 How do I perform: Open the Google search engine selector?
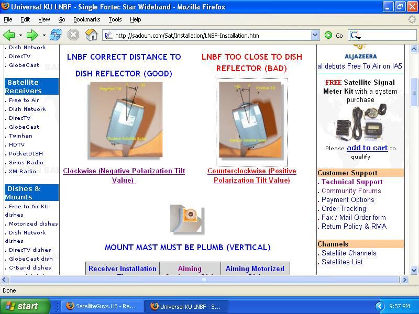(x=355, y=35)
